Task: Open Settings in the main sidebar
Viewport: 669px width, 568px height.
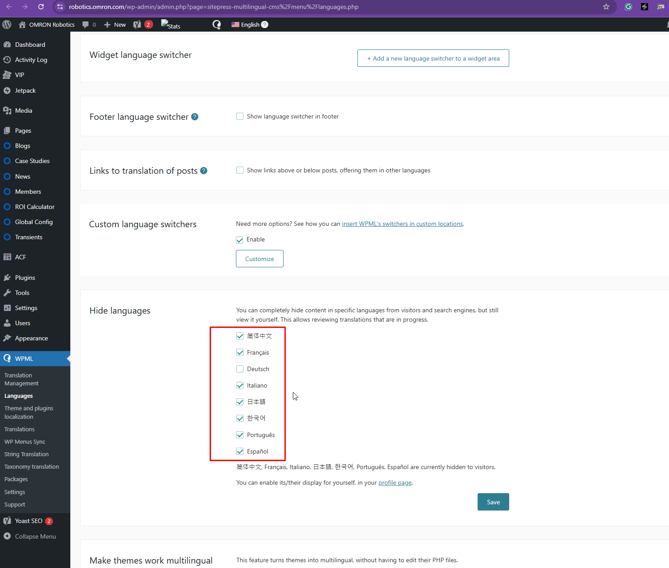Action: (x=35, y=308)
